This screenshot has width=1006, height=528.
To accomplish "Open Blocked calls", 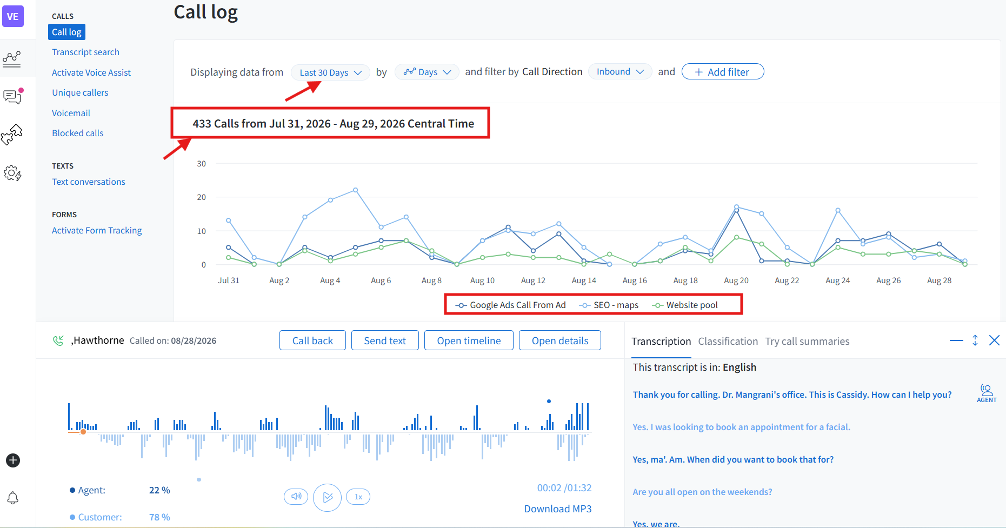I will (x=77, y=133).
